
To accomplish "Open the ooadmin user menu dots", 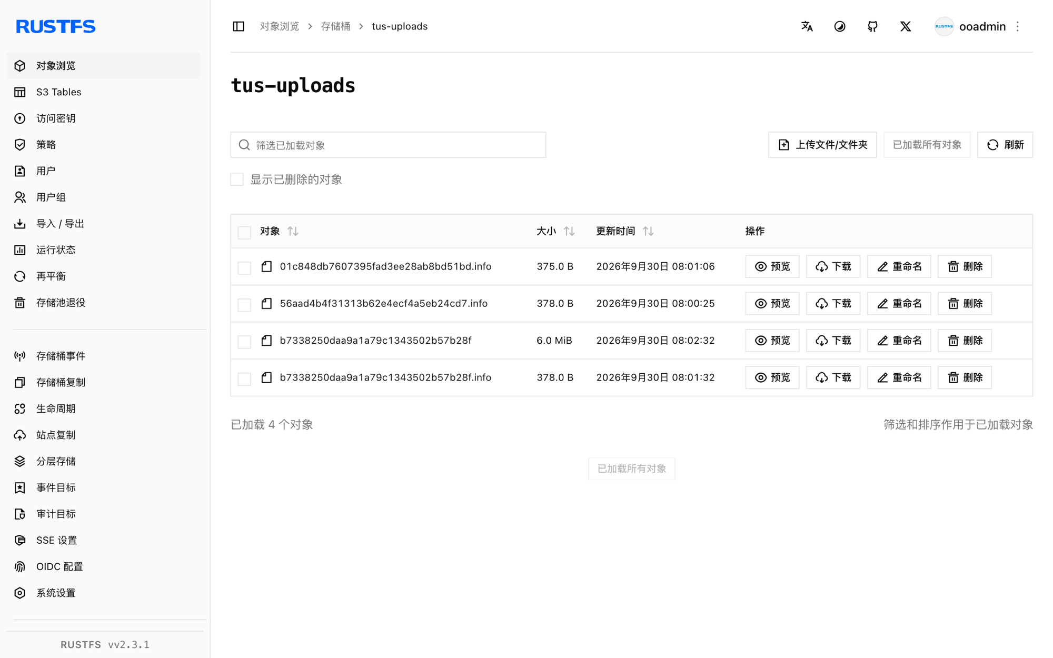I will [1018, 26].
